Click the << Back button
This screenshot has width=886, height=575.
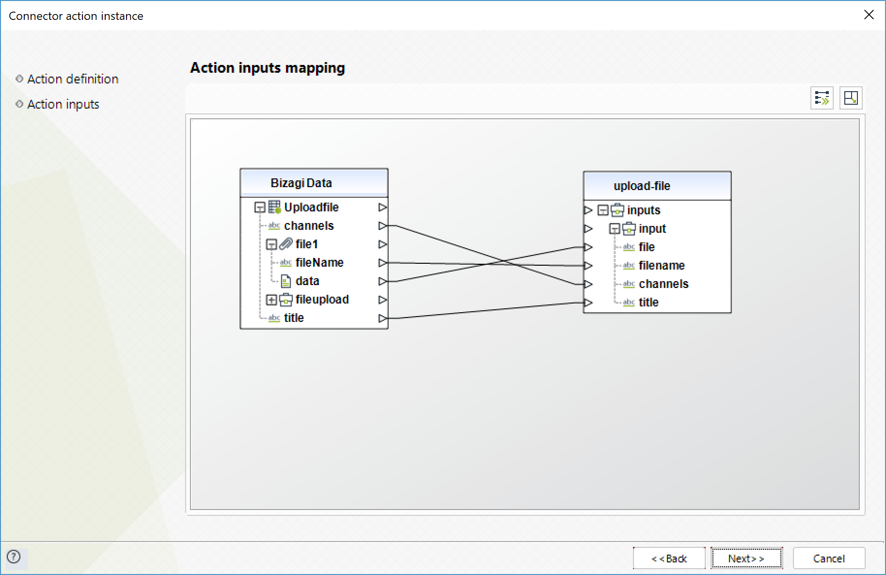point(669,559)
